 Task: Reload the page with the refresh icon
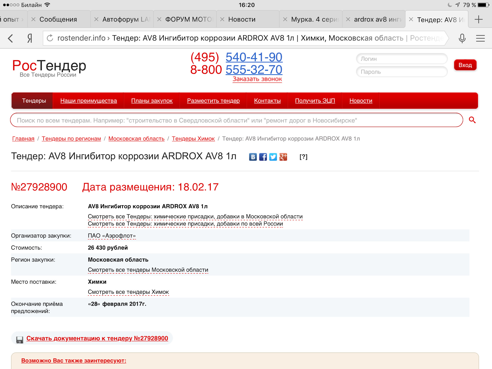click(x=50, y=38)
